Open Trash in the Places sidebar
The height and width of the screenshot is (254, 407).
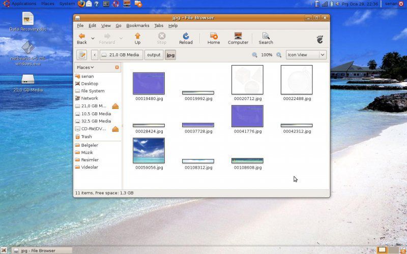86,137
